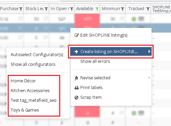
Task: Toggle green tracked indicator in first row
Action: pos(134,19)
